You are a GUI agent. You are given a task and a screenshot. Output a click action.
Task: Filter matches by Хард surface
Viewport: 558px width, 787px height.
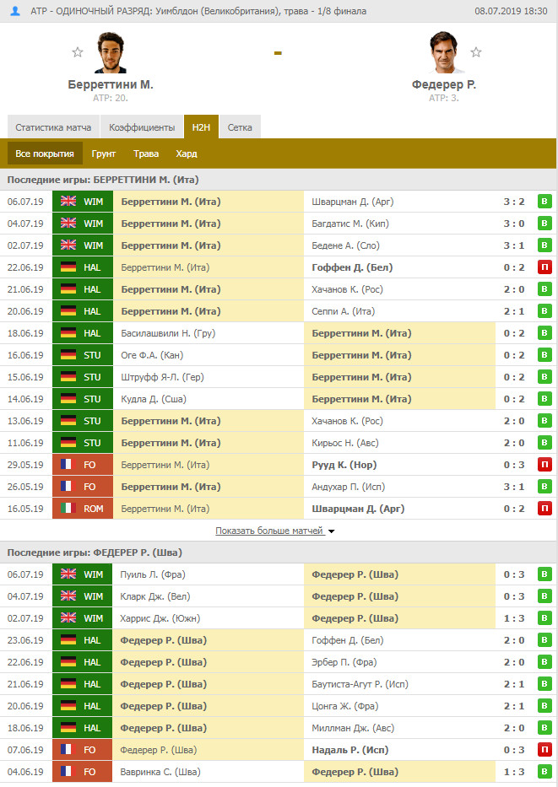pyautogui.click(x=187, y=154)
